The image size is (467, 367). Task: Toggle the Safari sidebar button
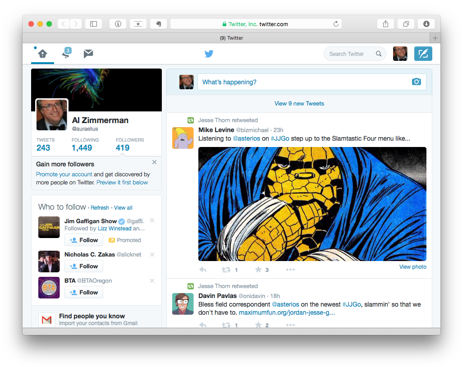pyautogui.click(x=93, y=24)
